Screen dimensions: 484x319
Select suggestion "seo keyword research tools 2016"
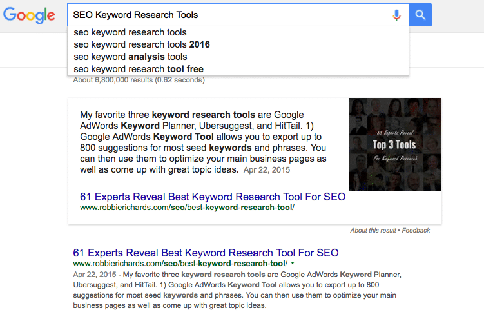(x=238, y=44)
